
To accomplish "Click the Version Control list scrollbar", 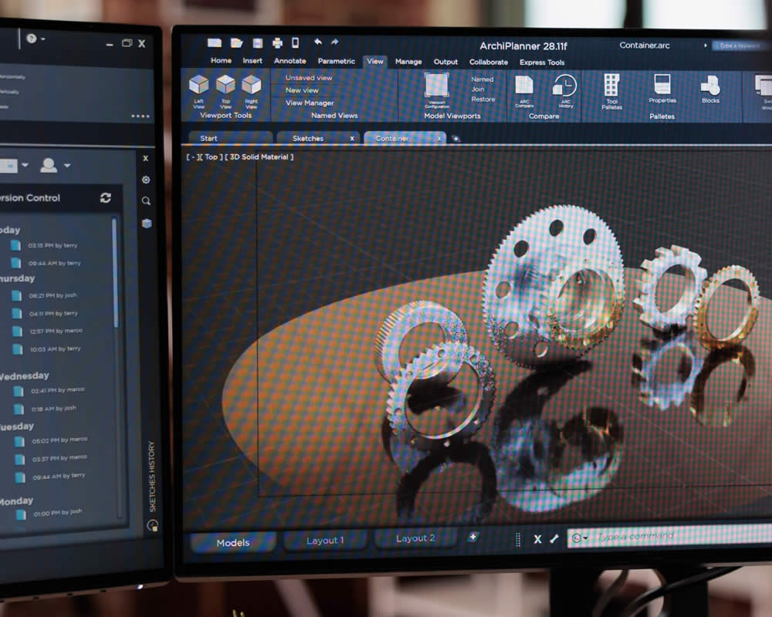I will click(x=115, y=273).
